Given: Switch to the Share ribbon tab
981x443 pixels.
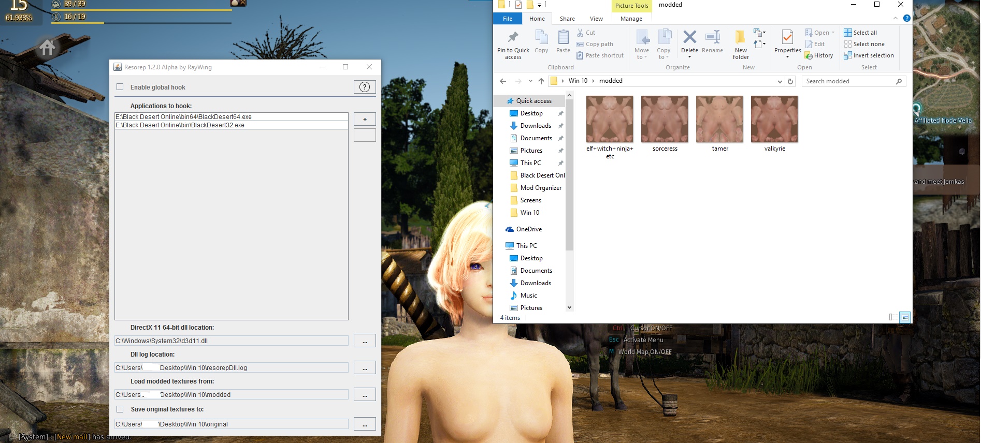Looking at the screenshot, I should [x=567, y=19].
